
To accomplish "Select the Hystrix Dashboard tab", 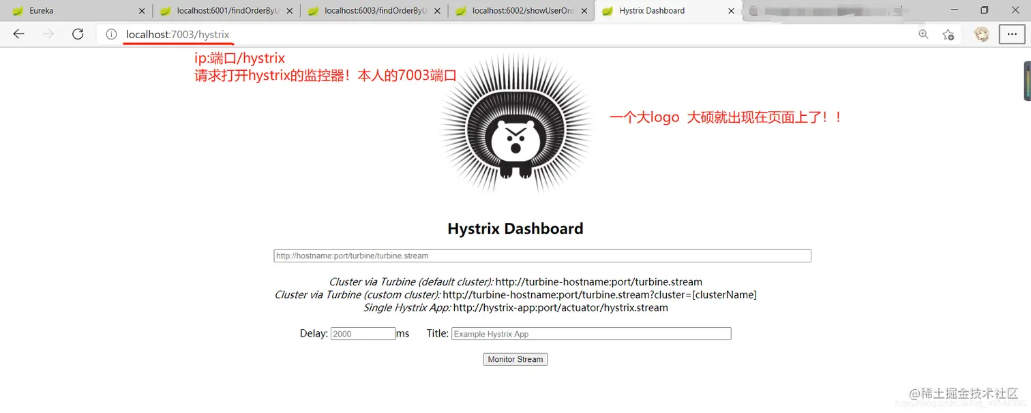I will [668, 11].
